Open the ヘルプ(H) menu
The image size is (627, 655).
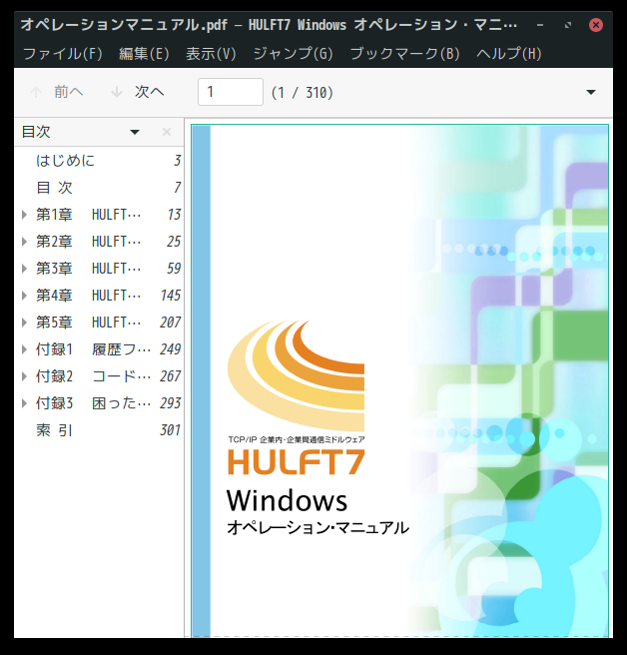(x=508, y=54)
